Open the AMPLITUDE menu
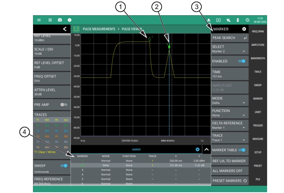284x193 pixels. [x=258, y=45]
